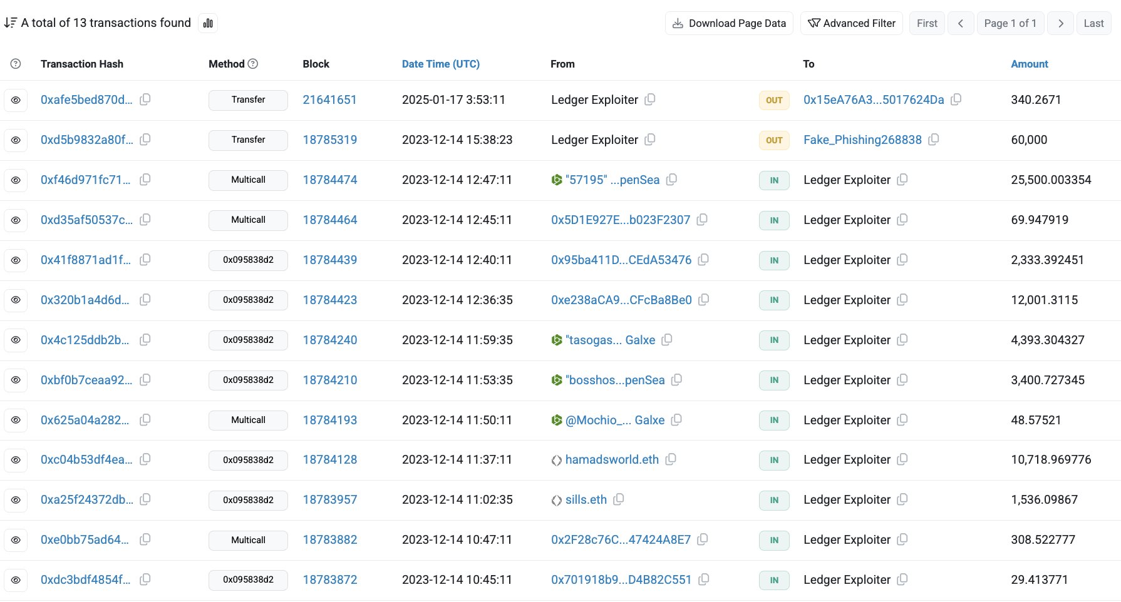Open the analytics chart icon beside transactions count
This screenshot has width=1121, height=602.
(x=208, y=23)
